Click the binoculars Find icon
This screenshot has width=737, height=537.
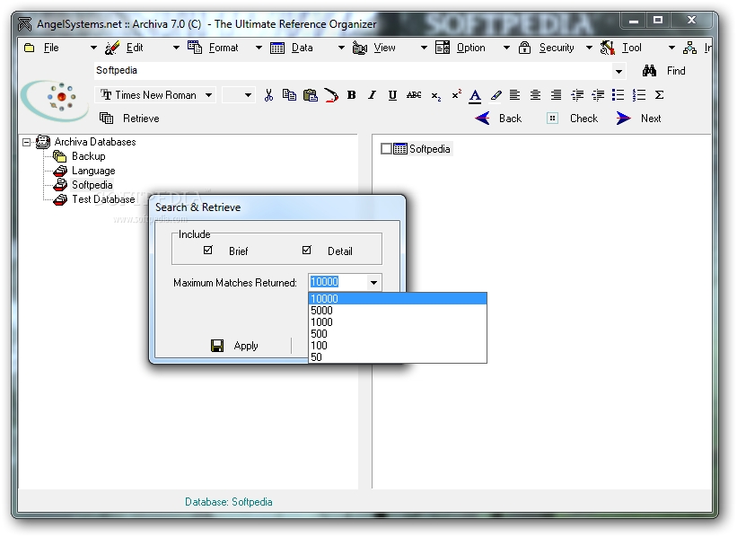coord(649,71)
